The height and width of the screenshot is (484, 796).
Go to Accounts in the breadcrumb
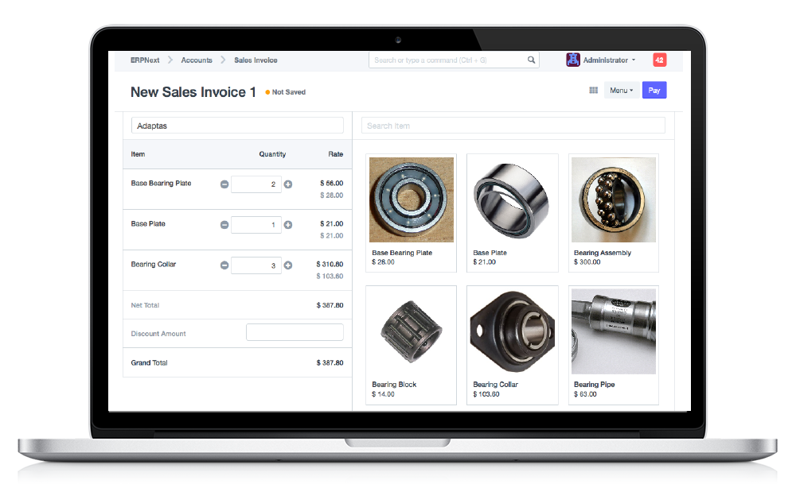coord(197,60)
